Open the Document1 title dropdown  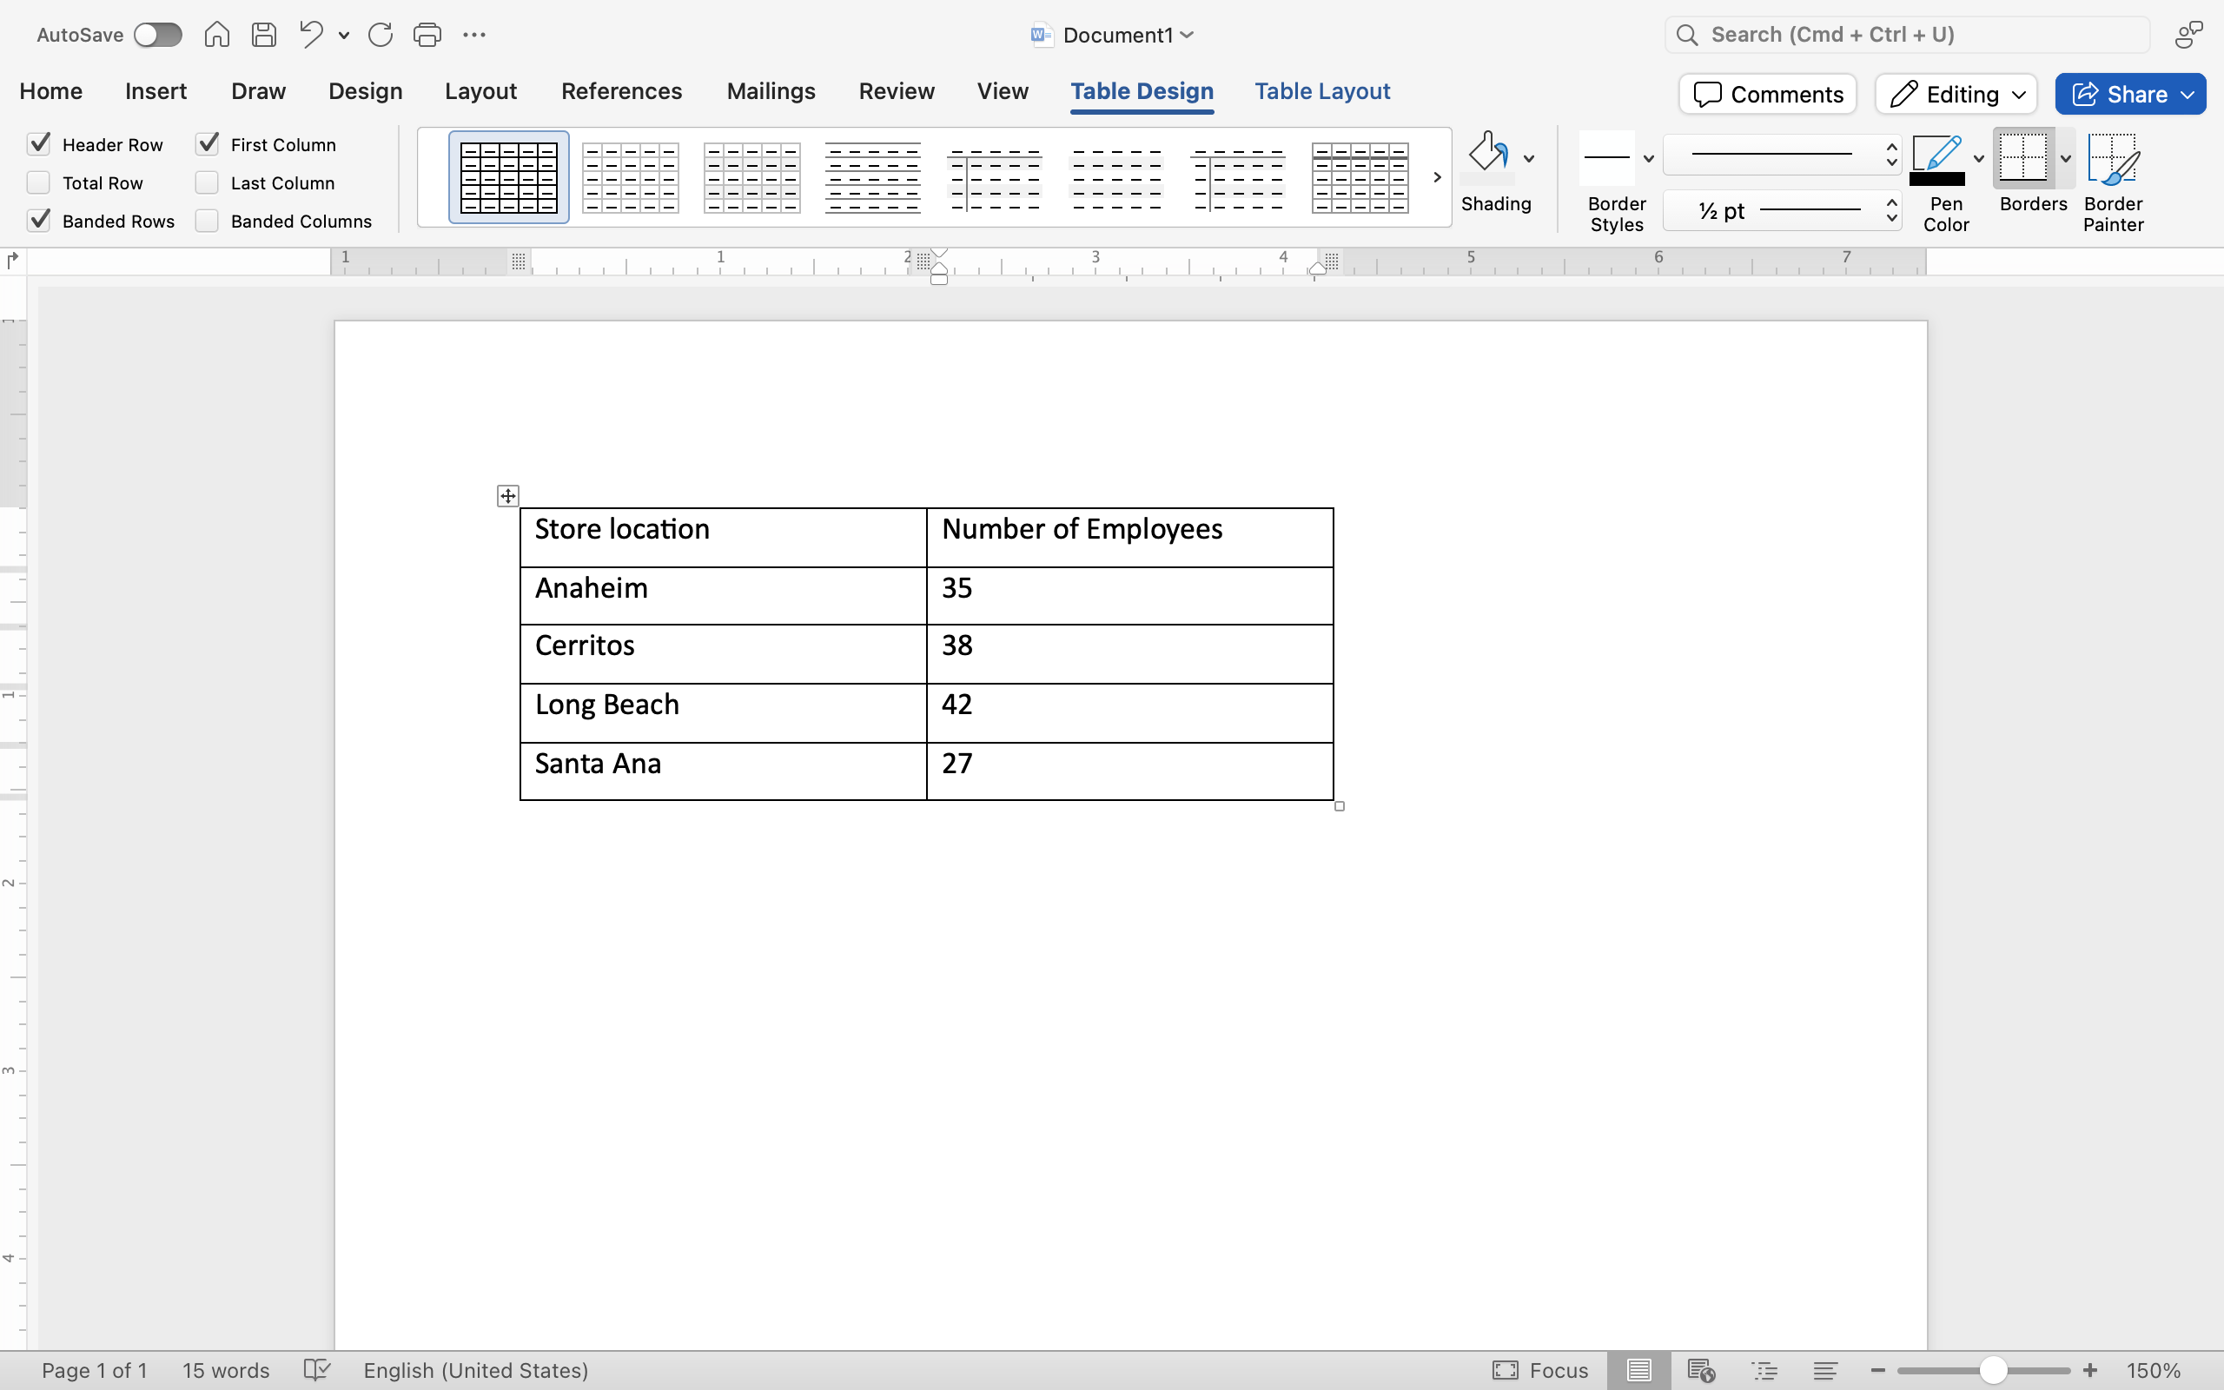pyautogui.click(x=1188, y=35)
